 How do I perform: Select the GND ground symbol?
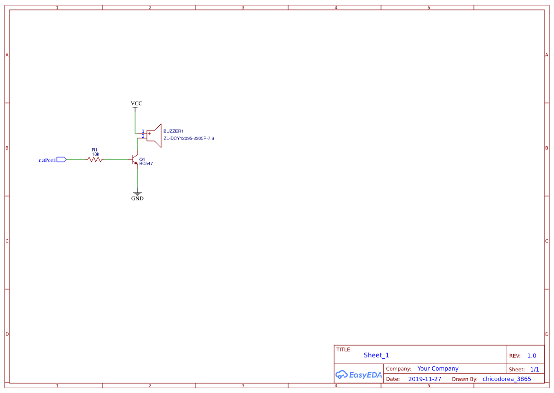pyautogui.click(x=137, y=194)
